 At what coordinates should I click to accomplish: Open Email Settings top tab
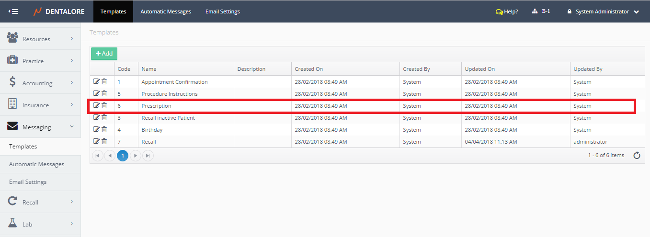coord(223,11)
